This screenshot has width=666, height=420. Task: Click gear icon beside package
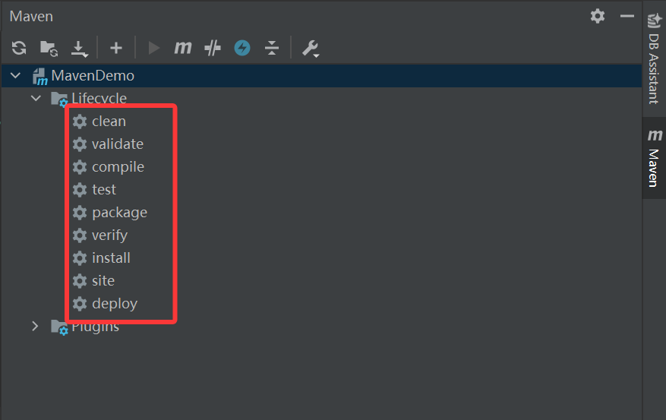coord(80,213)
